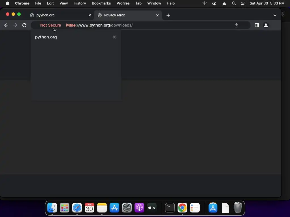Viewport: 290px width, 217px height.
Task: Open App Store next to Notes in Dock
Action: [x=114, y=208]
